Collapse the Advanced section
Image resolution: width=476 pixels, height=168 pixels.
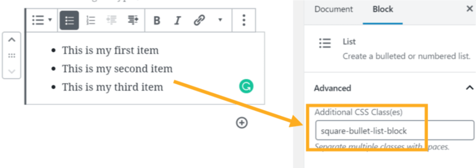pos(469,88)
